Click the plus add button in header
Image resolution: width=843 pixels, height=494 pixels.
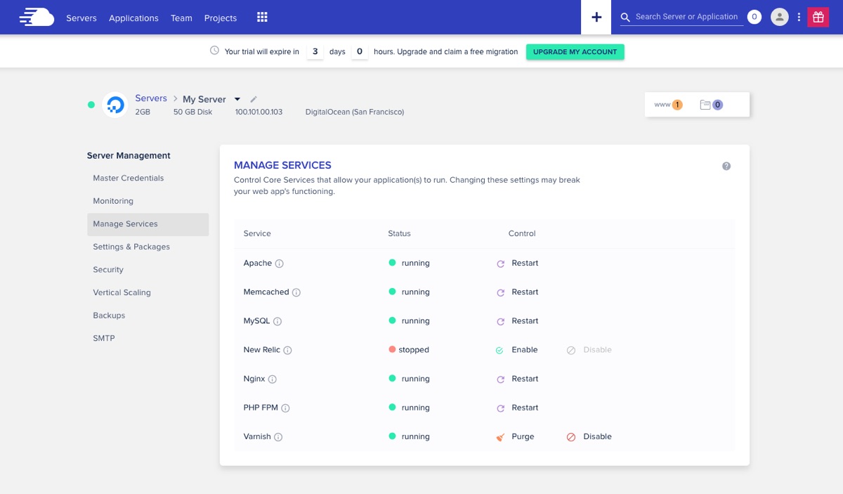click(x=596, y=17)
